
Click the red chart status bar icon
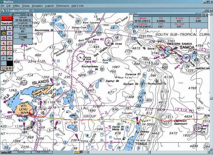pos(82,152)
